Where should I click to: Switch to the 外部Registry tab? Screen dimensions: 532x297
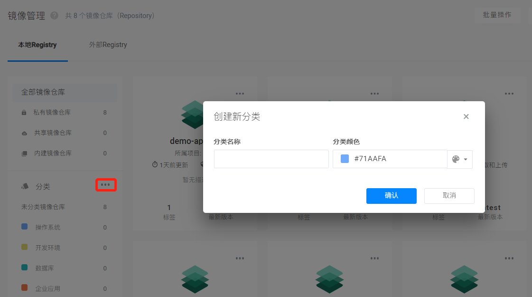(108, 45)
